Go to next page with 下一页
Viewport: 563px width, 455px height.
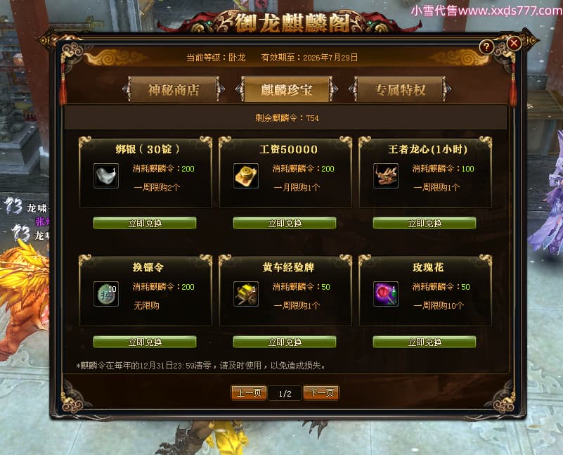321,393
